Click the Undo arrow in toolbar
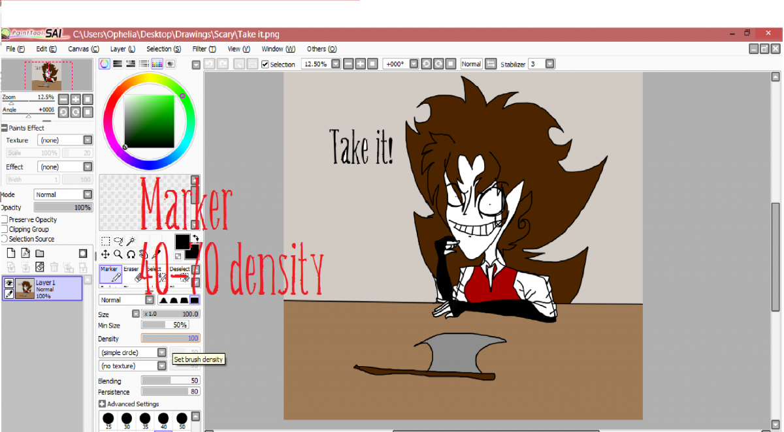Screen dimensions: 784x432 click(x=209, y=64)
